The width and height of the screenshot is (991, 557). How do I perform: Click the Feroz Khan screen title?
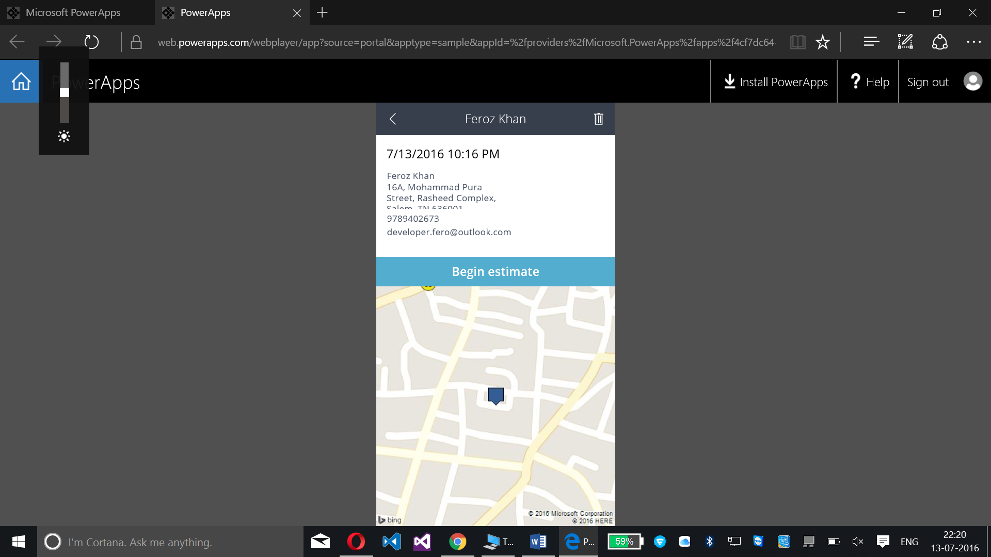(x=495, y=119)
